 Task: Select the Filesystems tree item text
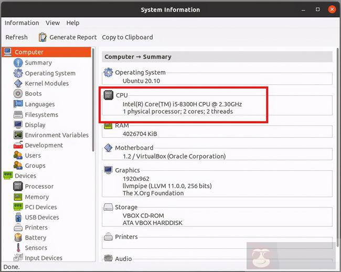[x=41, y=115]
